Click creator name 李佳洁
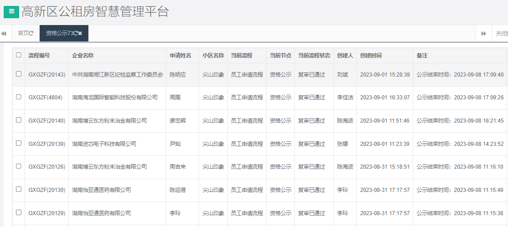This screenshot has width=508, height=227. [x=345, y=97]
